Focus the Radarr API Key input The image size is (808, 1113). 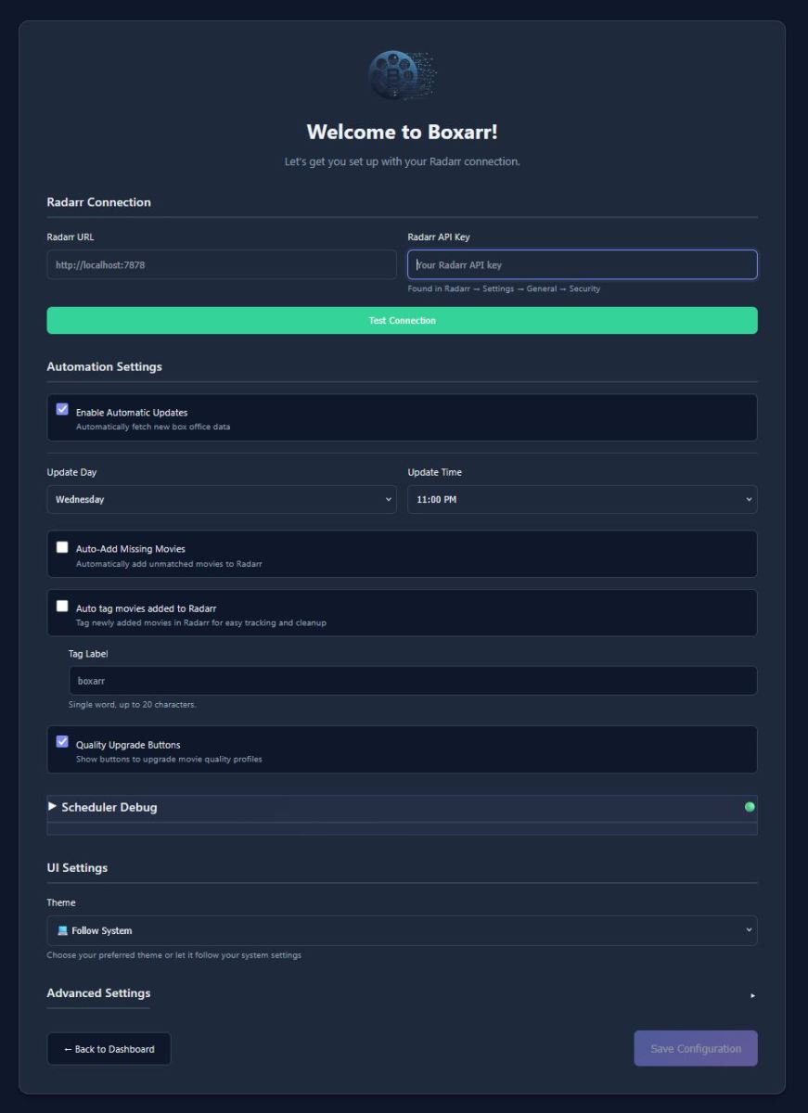click(x=582, y=265)
